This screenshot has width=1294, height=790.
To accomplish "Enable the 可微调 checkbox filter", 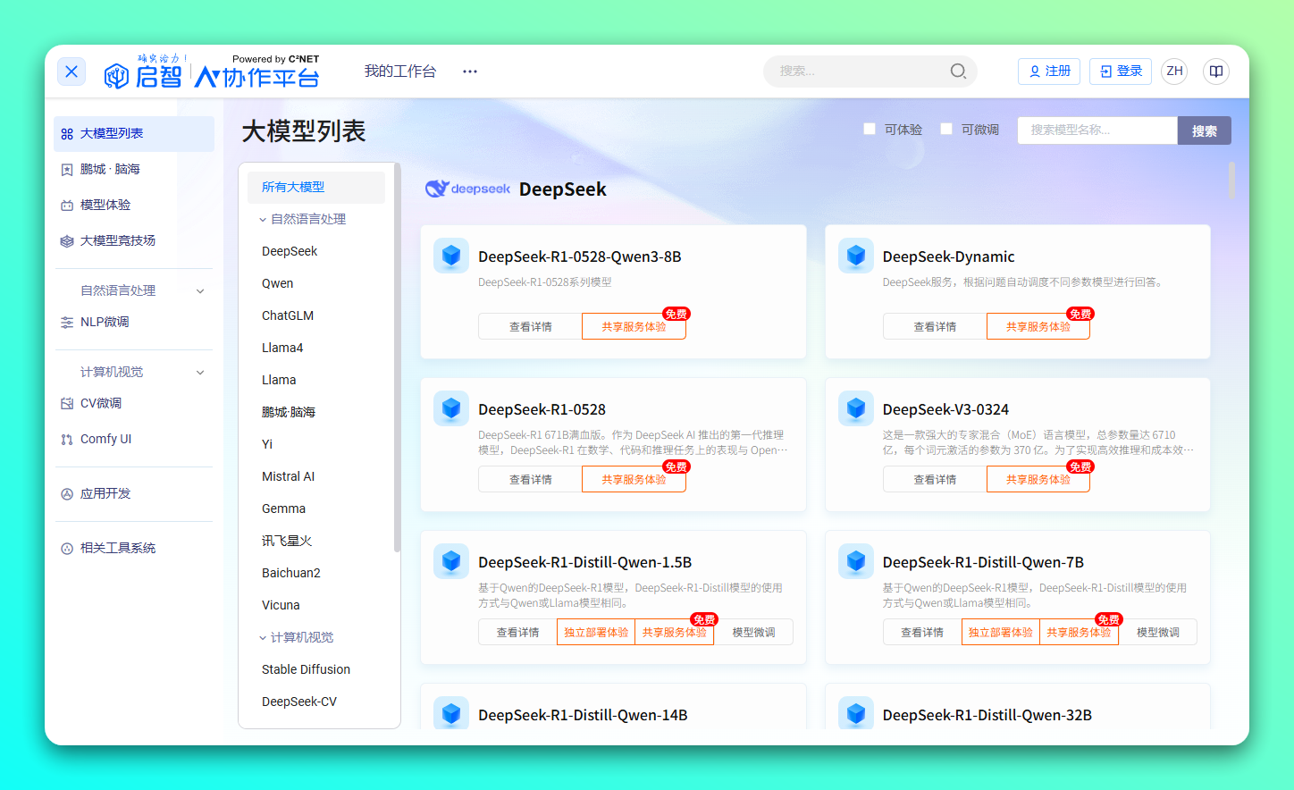I will click(x=946, y=129).
